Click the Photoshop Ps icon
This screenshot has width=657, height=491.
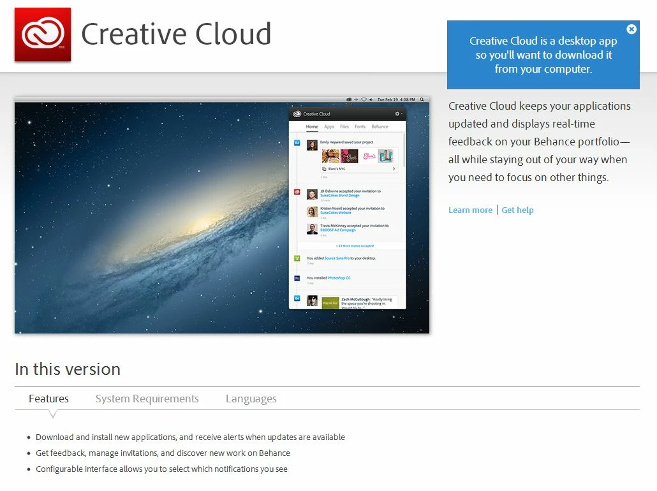click(297, 278)
